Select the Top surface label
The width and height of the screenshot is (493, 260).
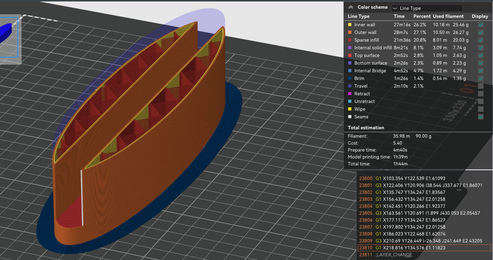click(367, 56)
